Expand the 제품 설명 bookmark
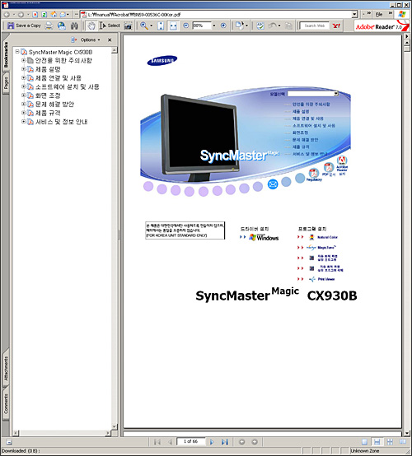This screenshot has height=456, width=412. 23,69
